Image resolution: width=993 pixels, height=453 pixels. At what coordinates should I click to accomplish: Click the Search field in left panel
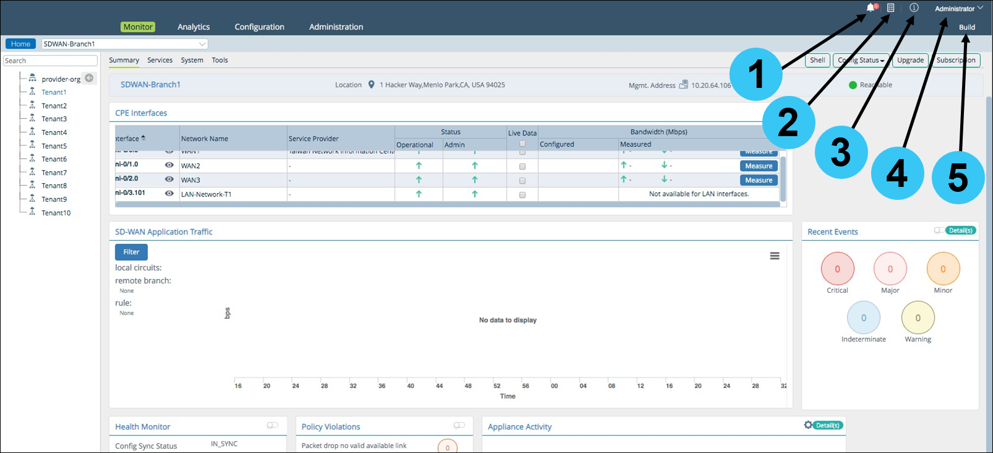click(x=50, y=61)
